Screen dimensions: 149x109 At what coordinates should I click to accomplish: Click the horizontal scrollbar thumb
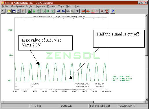click(x=48, y=102)
